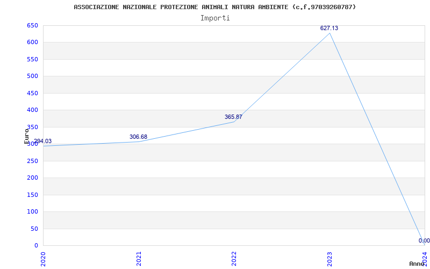The width and height of the screenshot is (430, 269).
Task: Select the 2021 x-axis year label
Action: 139,259
